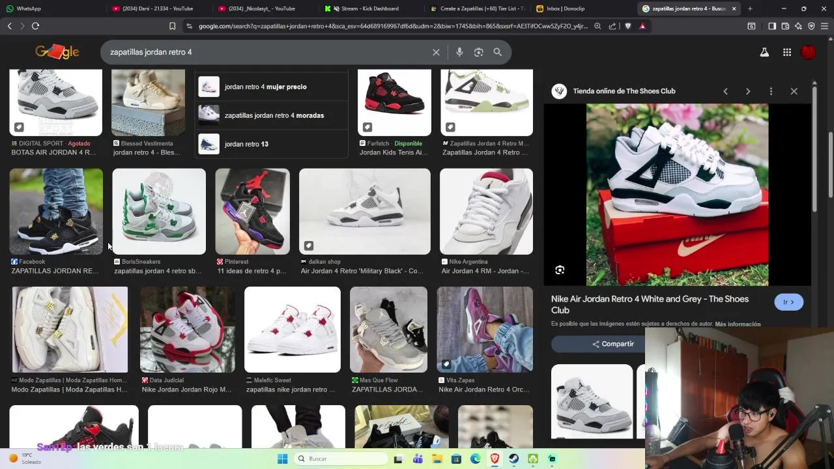
Task: Click the address bar URL
Action: [393, 26]
